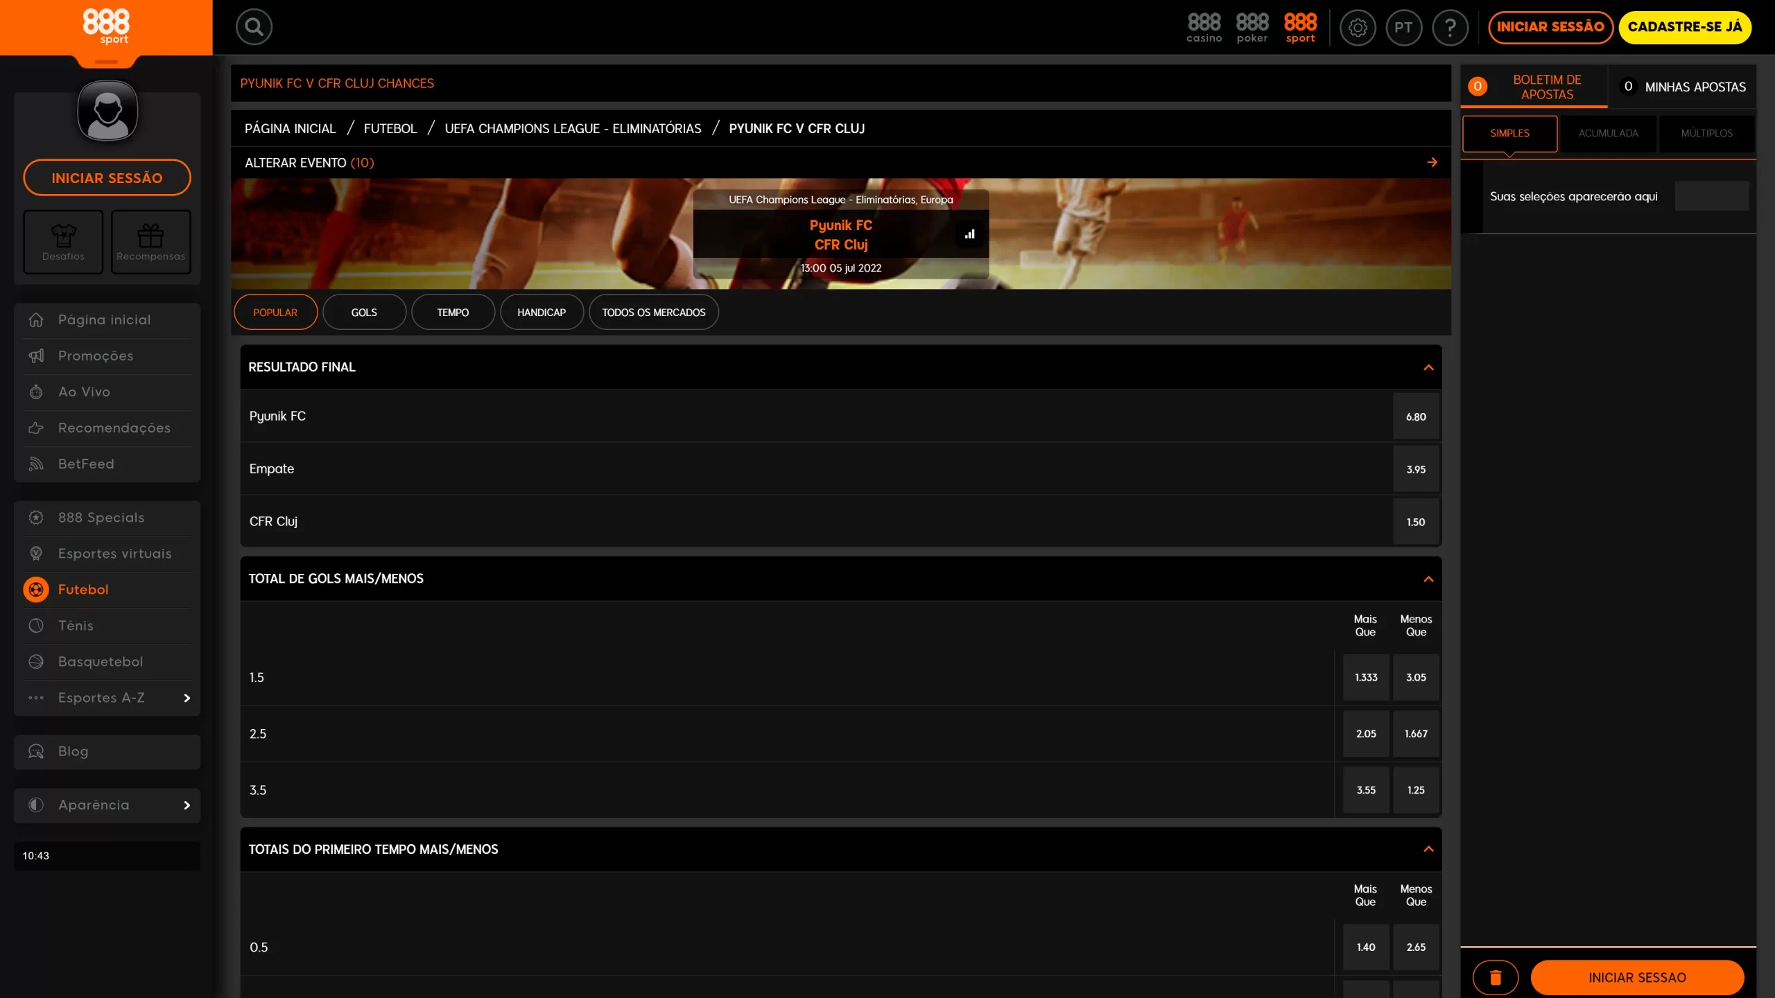Select Múltiplos bet type tab
The height and width of the screenshot is (998, 1775).
pos(1706,133)
